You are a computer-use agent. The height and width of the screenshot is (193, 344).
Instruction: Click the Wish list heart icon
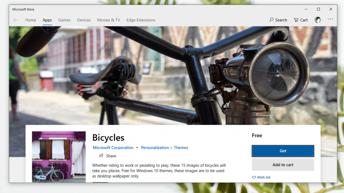coord(254,177)
